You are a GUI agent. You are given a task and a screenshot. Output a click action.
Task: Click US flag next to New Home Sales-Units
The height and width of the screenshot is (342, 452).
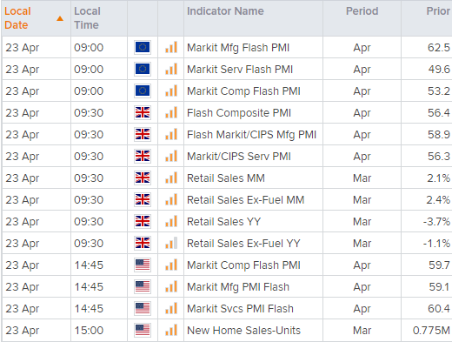[x=143, y=330]
